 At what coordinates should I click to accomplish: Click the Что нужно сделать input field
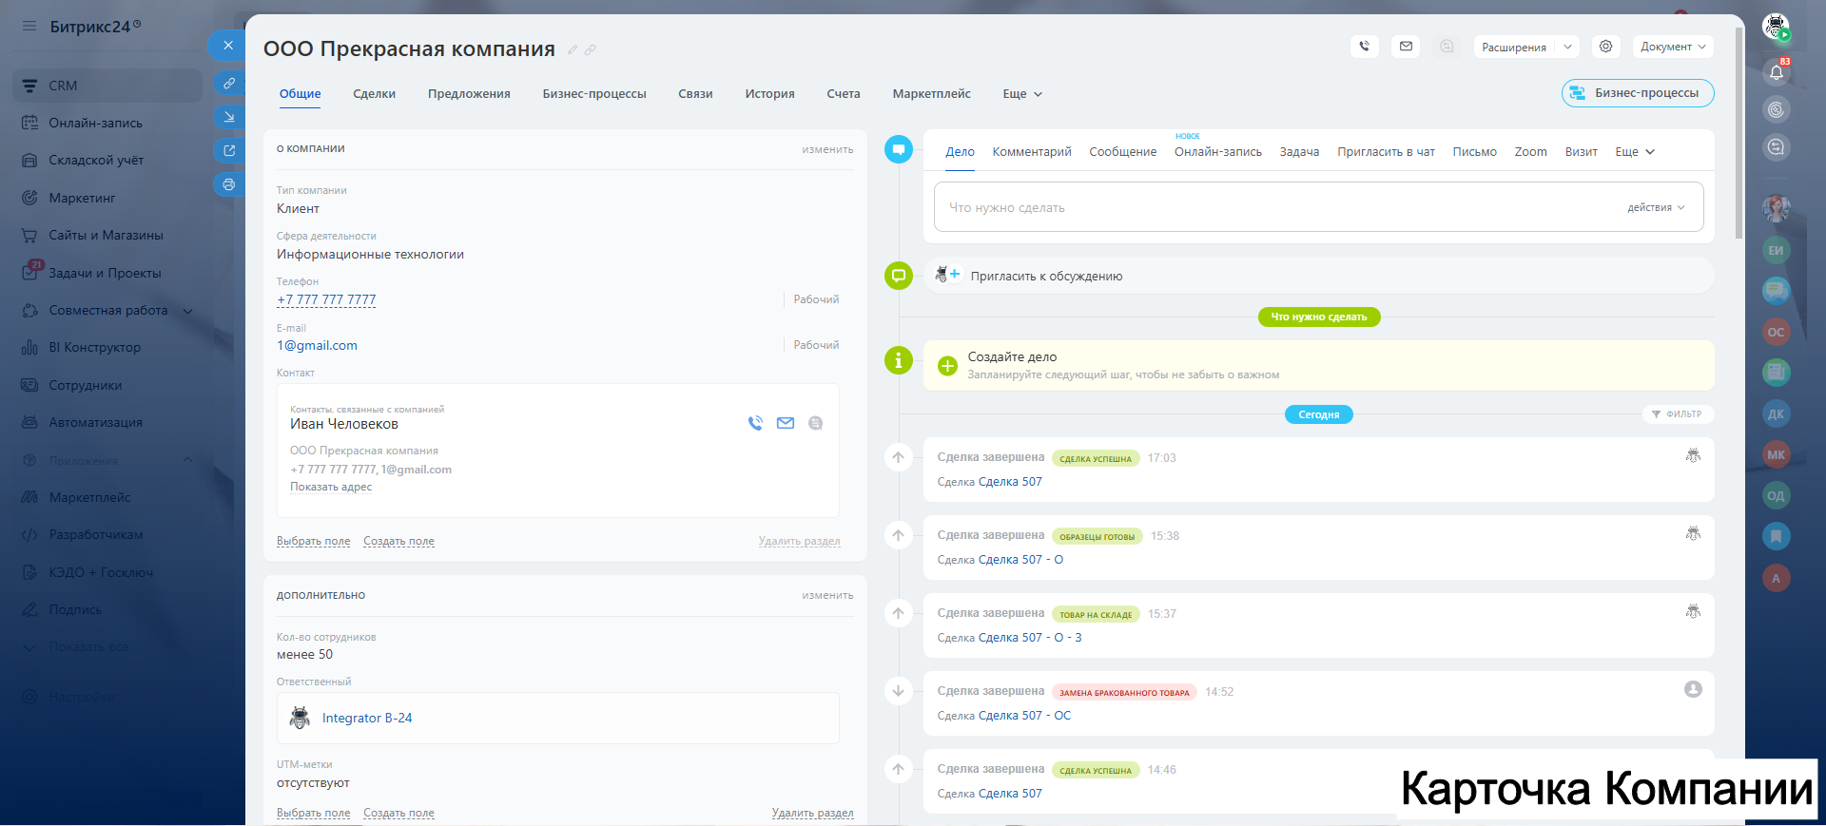click(x=1274, y=208)
